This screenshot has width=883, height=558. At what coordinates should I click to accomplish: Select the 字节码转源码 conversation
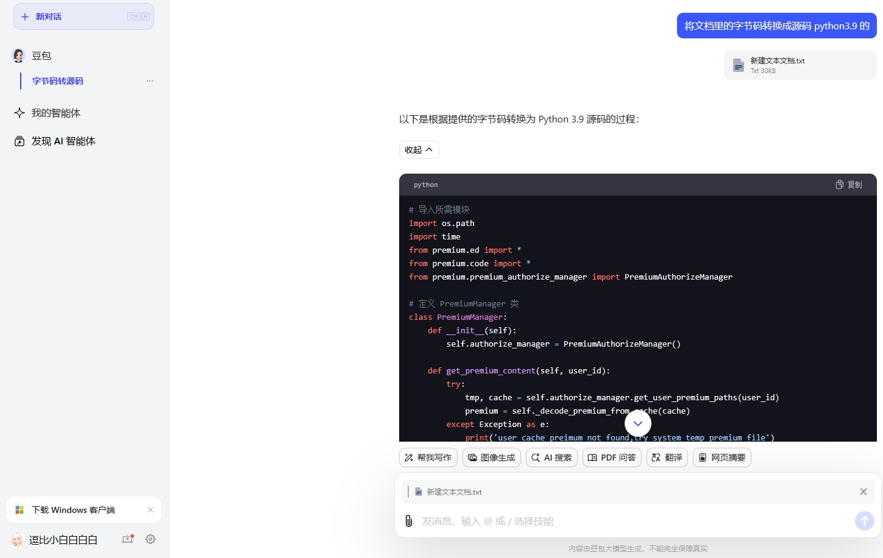tap(58, 81)
